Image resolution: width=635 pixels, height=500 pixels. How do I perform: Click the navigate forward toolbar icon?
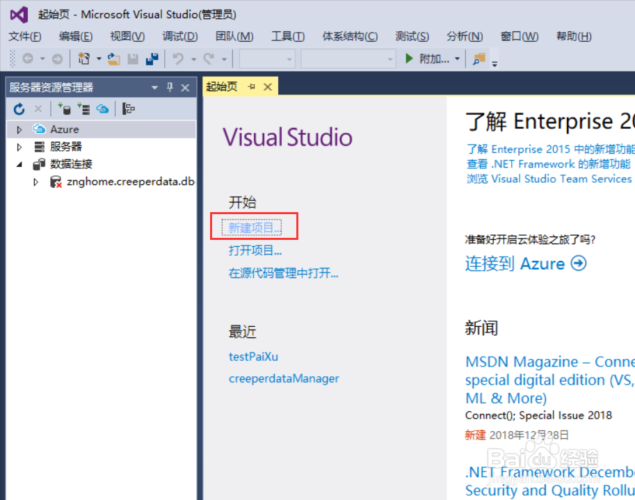58,59
